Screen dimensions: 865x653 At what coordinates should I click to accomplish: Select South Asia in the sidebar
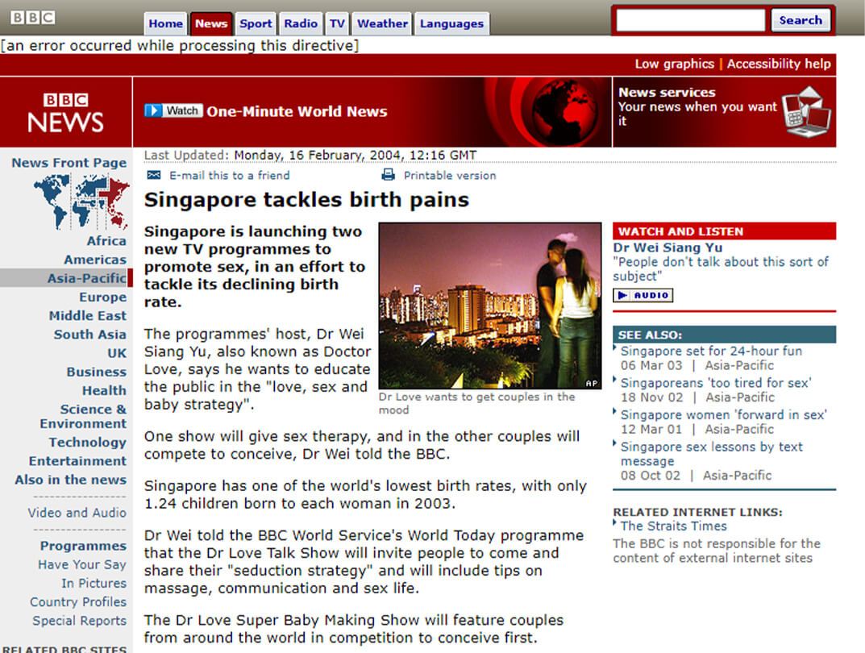click(90, 335)
